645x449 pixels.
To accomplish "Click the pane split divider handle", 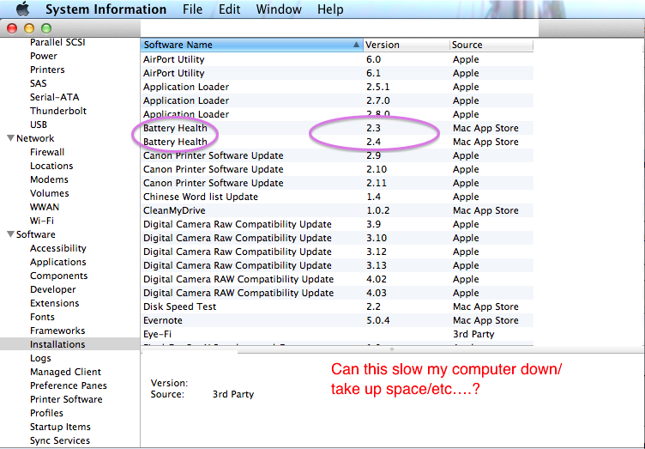I will tap(392, 349).
